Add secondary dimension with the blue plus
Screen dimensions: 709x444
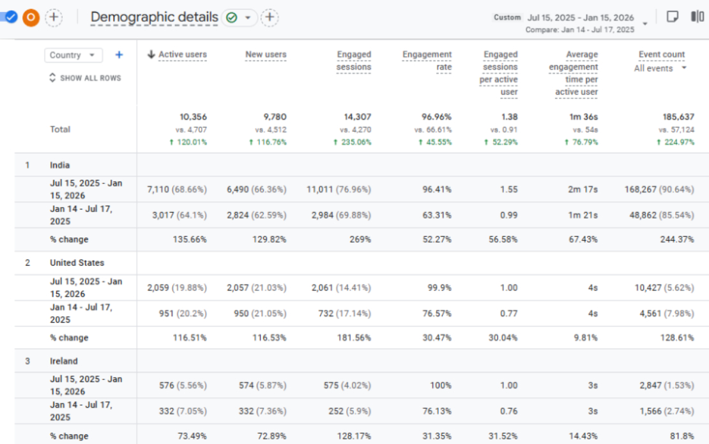pyautogui.click(x=119, y=55)
